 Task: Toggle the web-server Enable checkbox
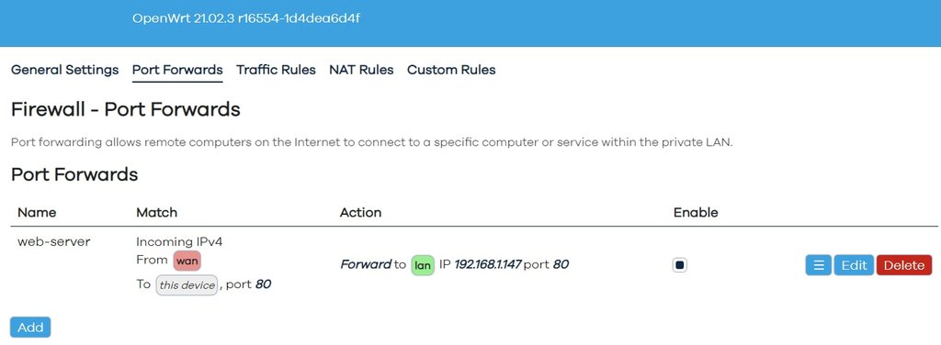(x=679, y=265)
